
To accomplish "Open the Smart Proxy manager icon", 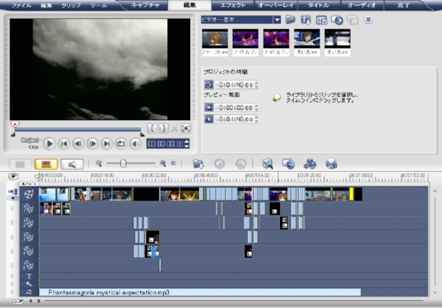I will click(267, 164).
